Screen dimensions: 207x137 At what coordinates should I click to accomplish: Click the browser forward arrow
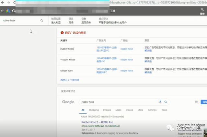point(8,3)
